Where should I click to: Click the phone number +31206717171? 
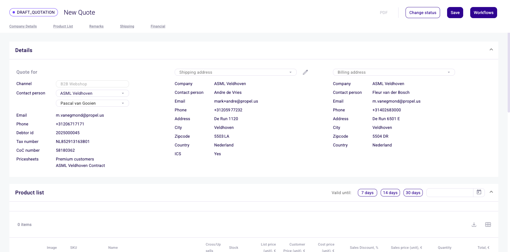point(70,124)
